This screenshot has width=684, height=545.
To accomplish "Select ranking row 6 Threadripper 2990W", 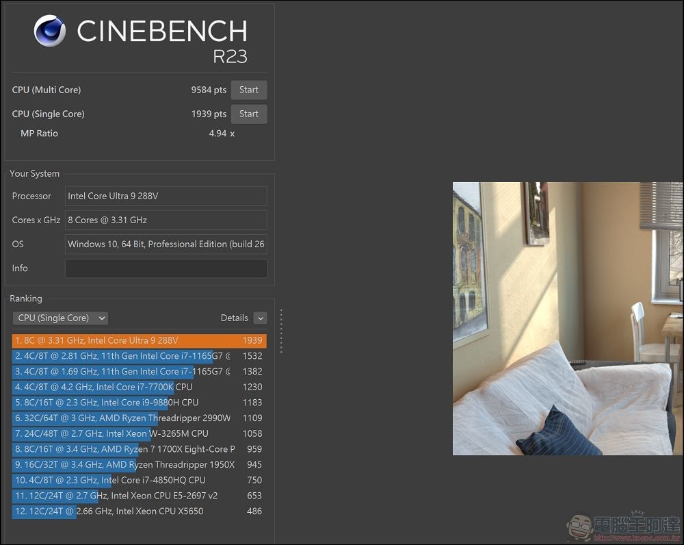I will [139, 418].
